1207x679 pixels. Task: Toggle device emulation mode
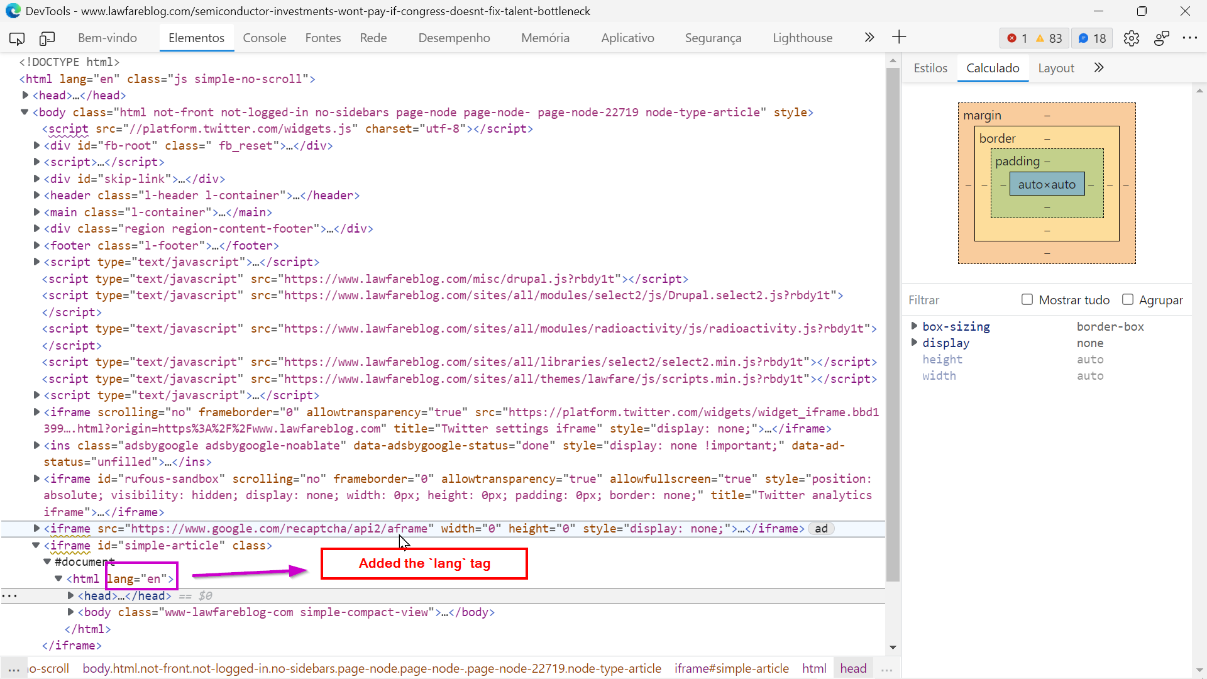tap(47, 38)
